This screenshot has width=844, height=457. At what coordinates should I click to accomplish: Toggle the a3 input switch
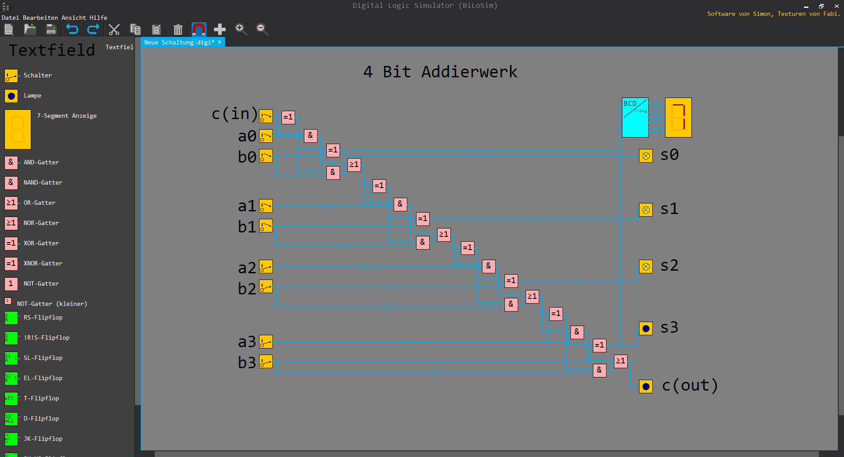point(266,341)
